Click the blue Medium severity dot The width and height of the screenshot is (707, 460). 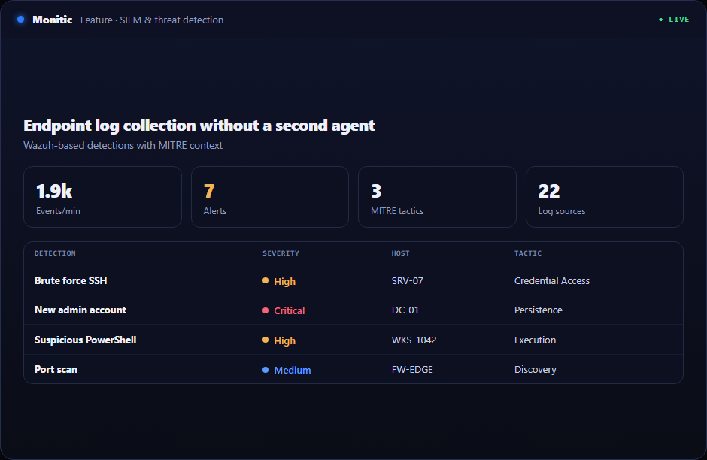tap(266, 370)
